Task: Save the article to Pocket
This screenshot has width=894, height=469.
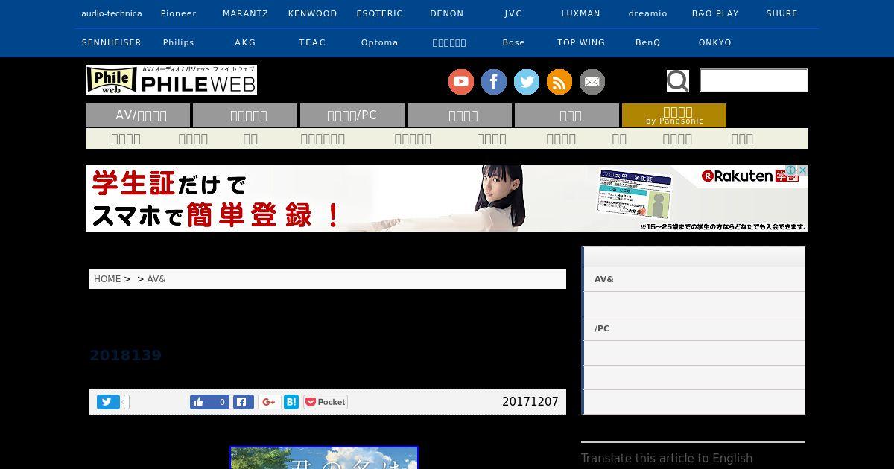Action: [326, 402]
